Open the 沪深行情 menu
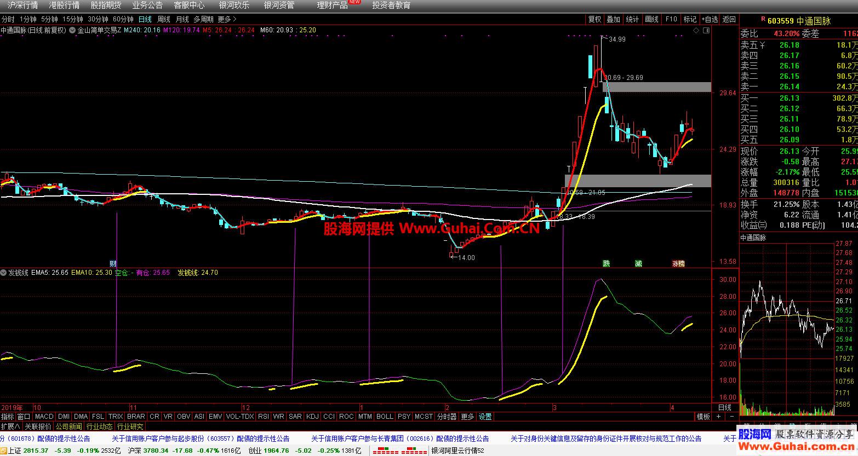The image size is (858, 456). (23, 5)
